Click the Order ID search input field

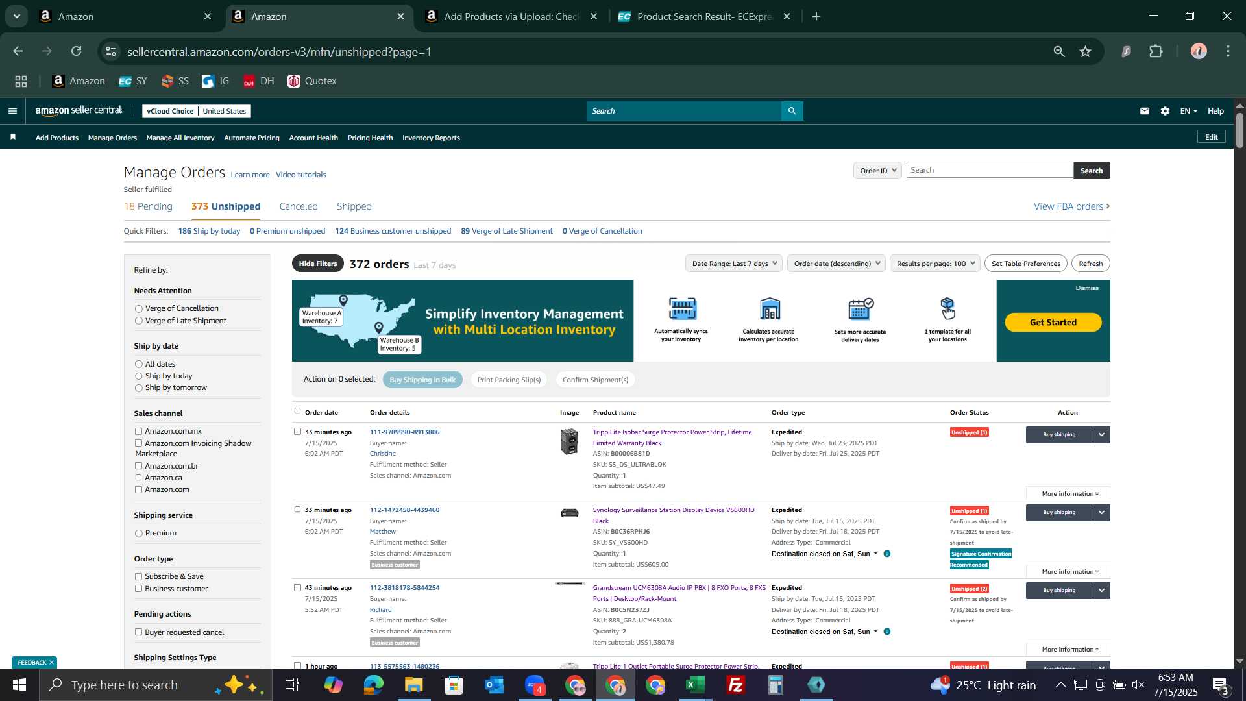coord(990,170)
